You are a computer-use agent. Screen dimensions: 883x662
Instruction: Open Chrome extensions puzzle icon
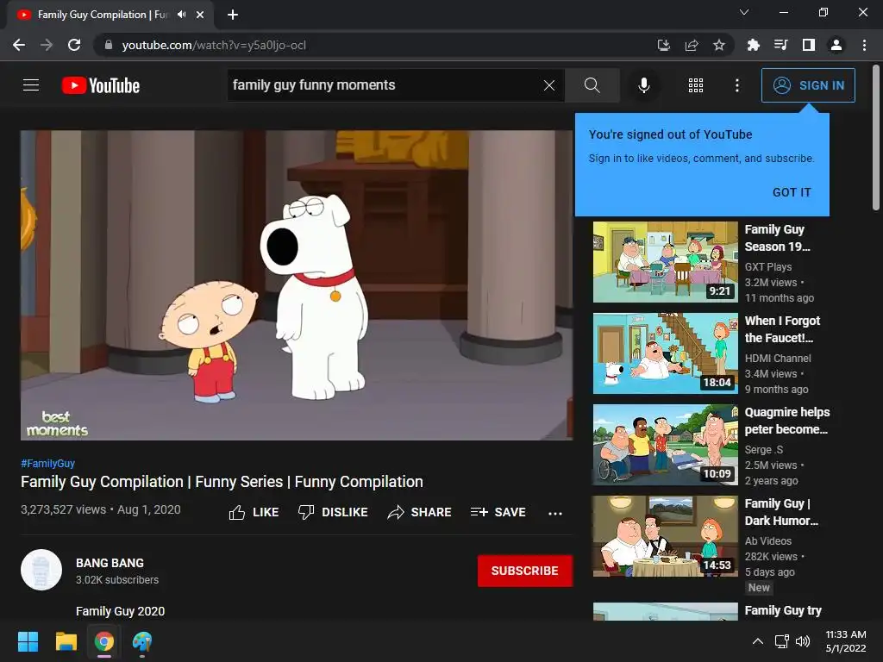tap(753, 45)
